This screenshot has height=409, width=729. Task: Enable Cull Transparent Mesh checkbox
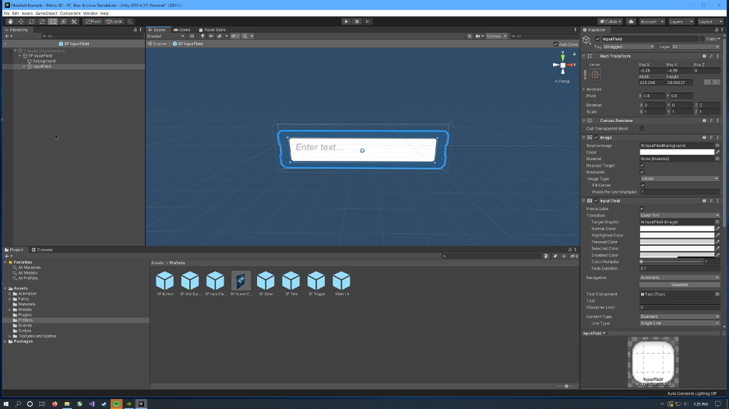point(642,128)
